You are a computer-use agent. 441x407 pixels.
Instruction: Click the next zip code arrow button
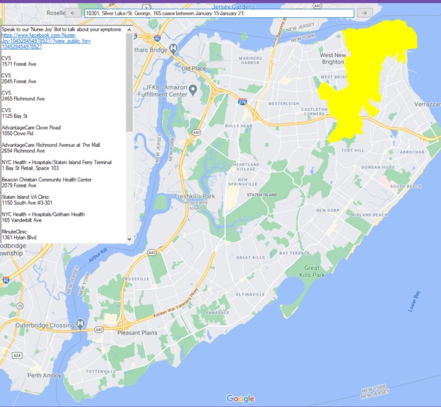coord(365,13)
